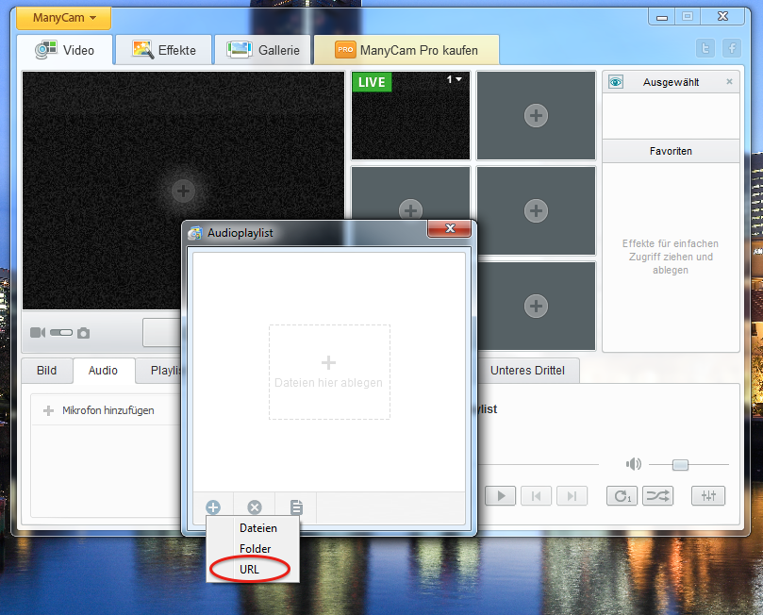Select the LIVE video source thumbnail

(410, 116)
